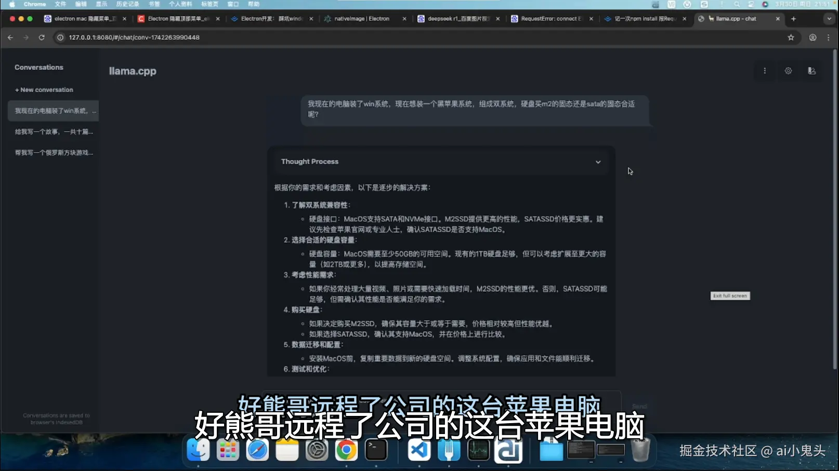The width and height of the screenshot is (839, 471).
Task: Click the Exit full screen button
Action: pyautogui.click(x=730, y=296)
